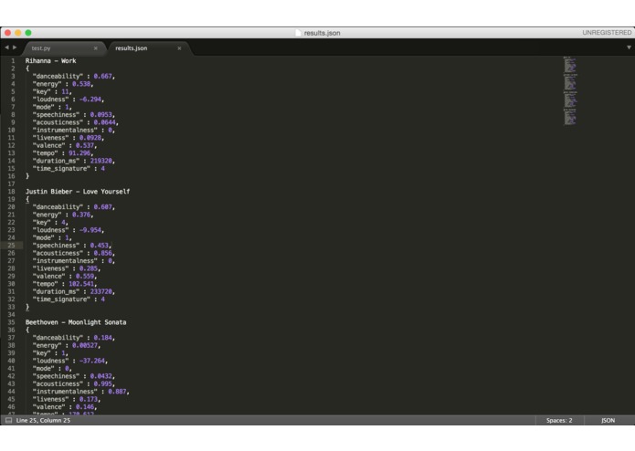Click the UNREGISTERED label in title bar

click(607, 32)
